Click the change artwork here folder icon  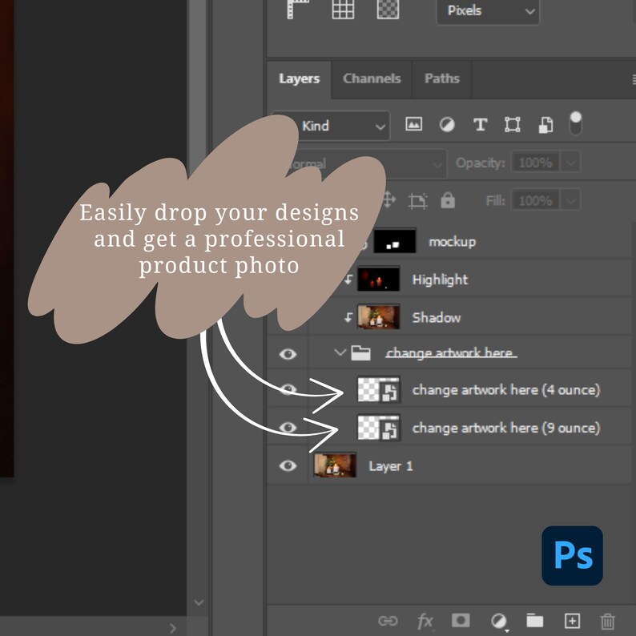360,353
